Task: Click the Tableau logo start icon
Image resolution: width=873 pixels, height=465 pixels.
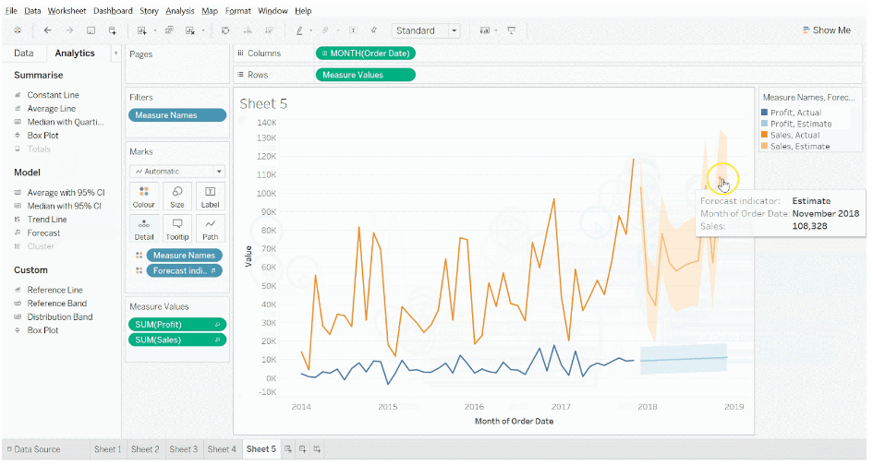Action: pyautogui.click(x=17, y=30)
